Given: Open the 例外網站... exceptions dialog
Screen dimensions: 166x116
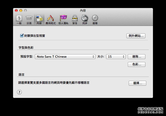Looking at the screenshot, I should tap(136, 36).
